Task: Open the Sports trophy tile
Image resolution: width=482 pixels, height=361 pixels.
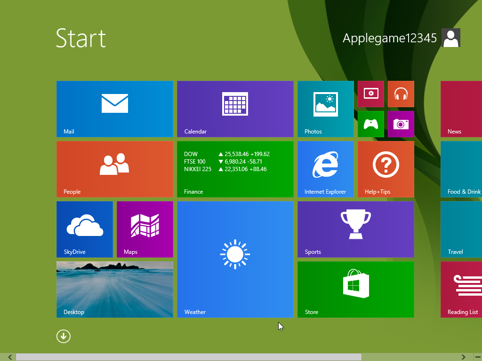Action: click(355, 229)
